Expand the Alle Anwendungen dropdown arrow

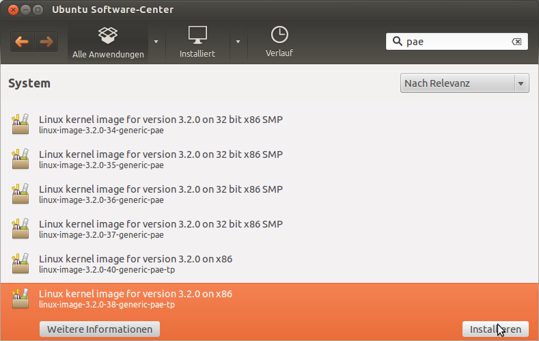[156, 42]
